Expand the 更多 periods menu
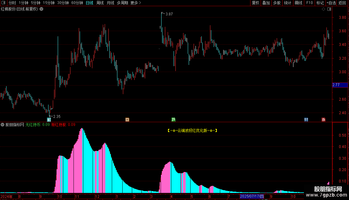Screen dimensions: 349x200 pos(136,3)
